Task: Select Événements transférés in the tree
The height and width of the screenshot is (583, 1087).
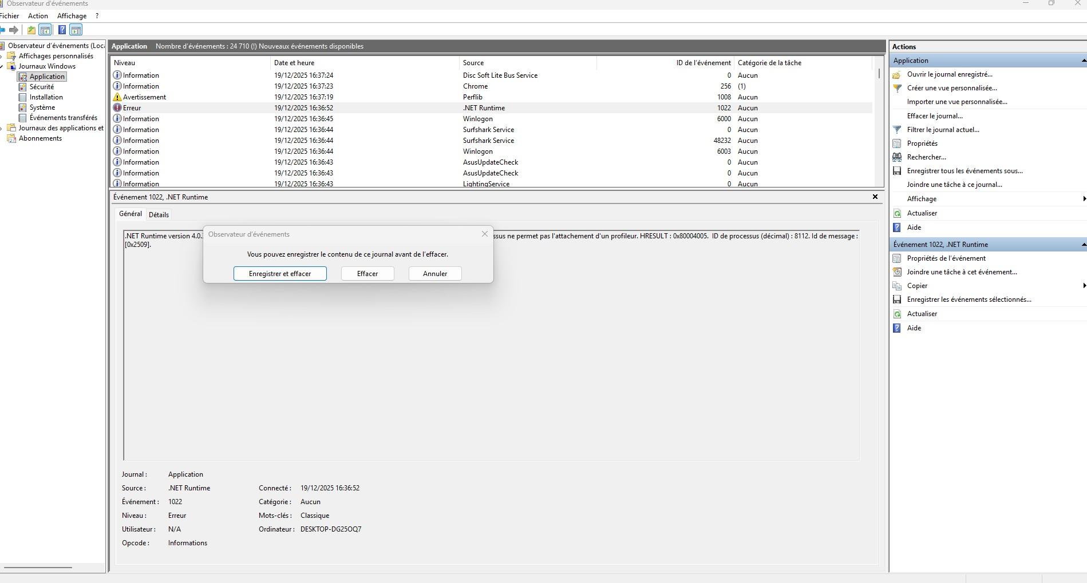Action: click(x=64, y=118)
